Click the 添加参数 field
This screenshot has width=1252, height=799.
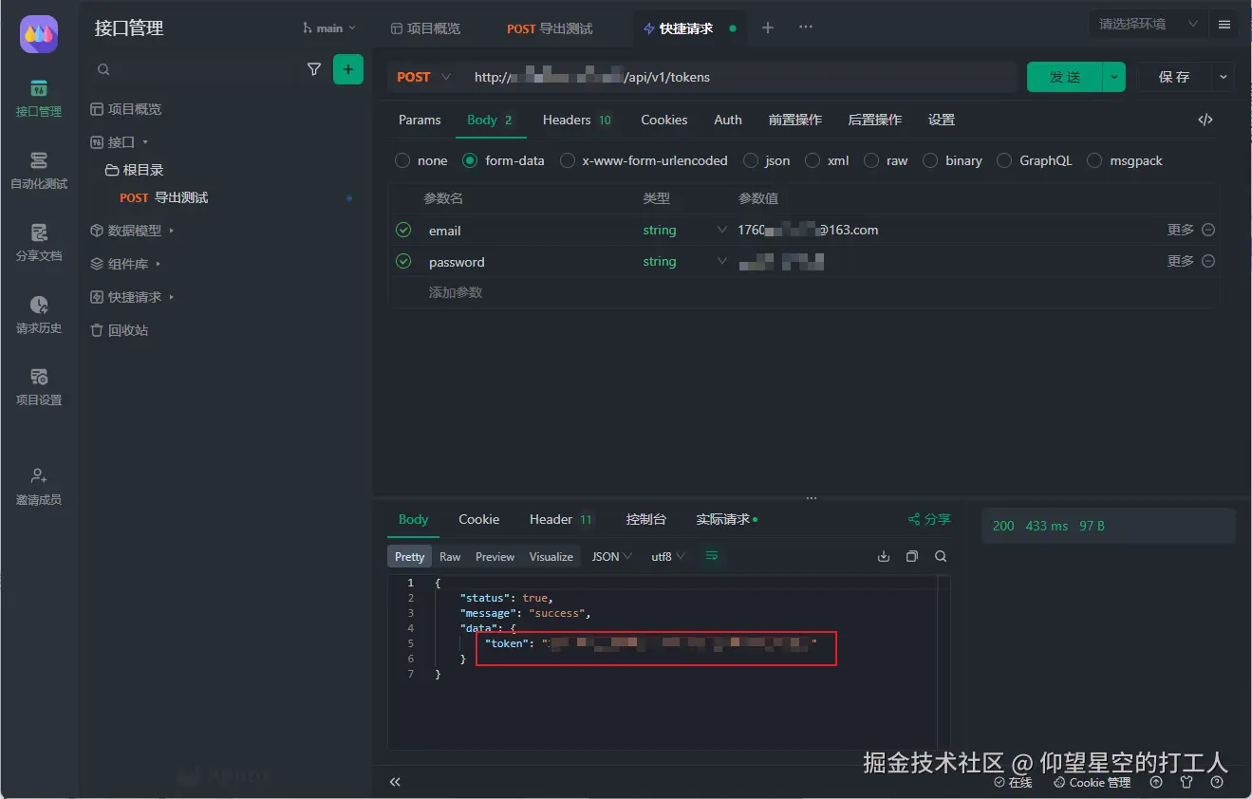[456, 292]
